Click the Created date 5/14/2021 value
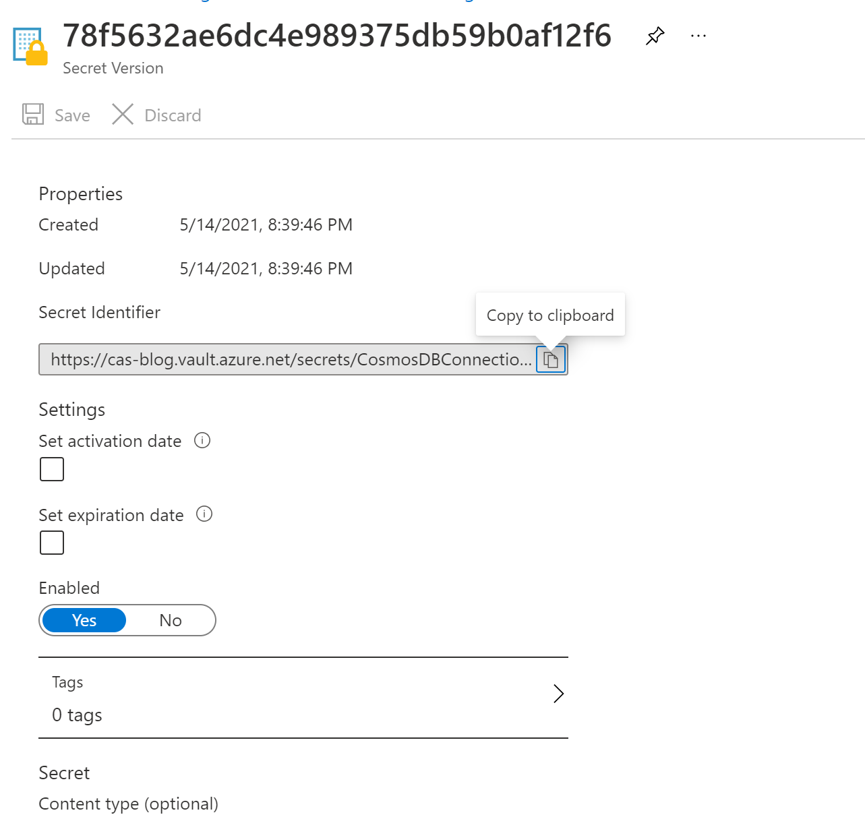865x819 pixels. click(266, 224)
